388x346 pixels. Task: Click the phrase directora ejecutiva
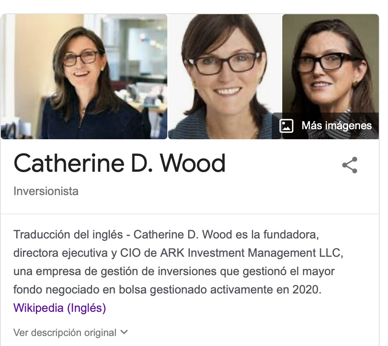click(x=61, y=253)
